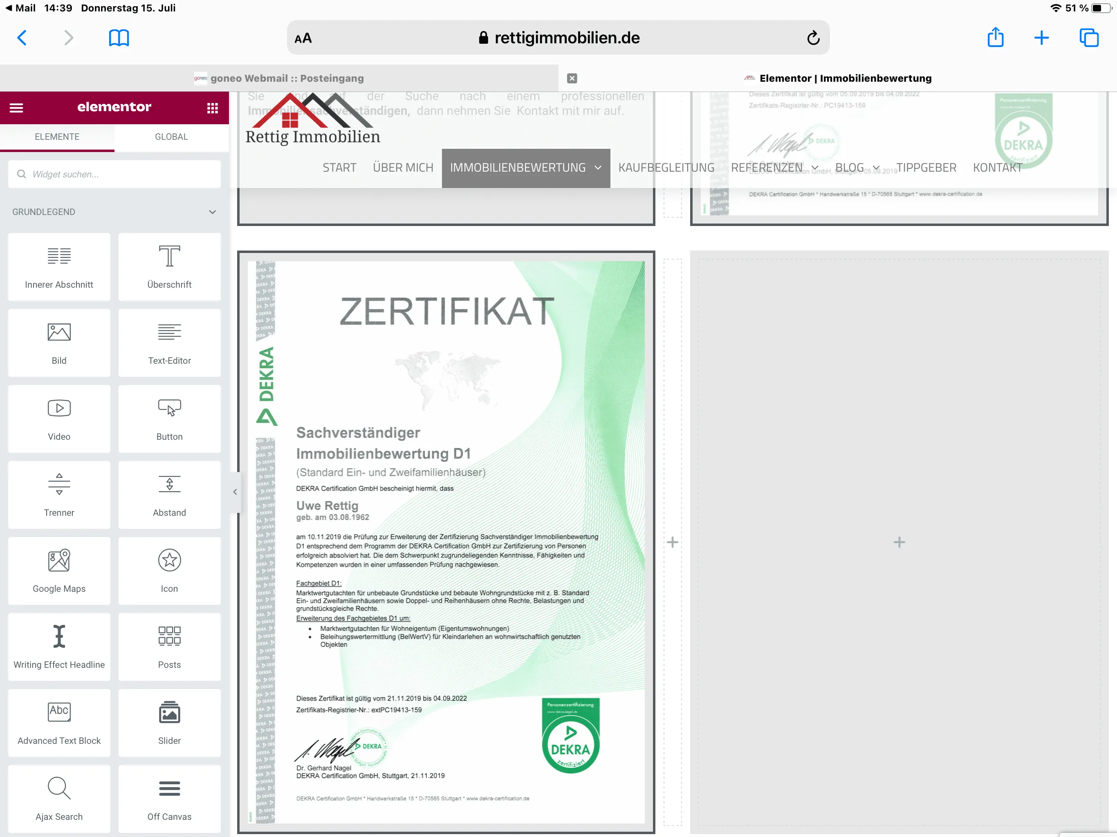The width and height of the screenshot is (1117, 837).
Task: Open the Über Mich navigation link
Action: (x=402, y=168)
